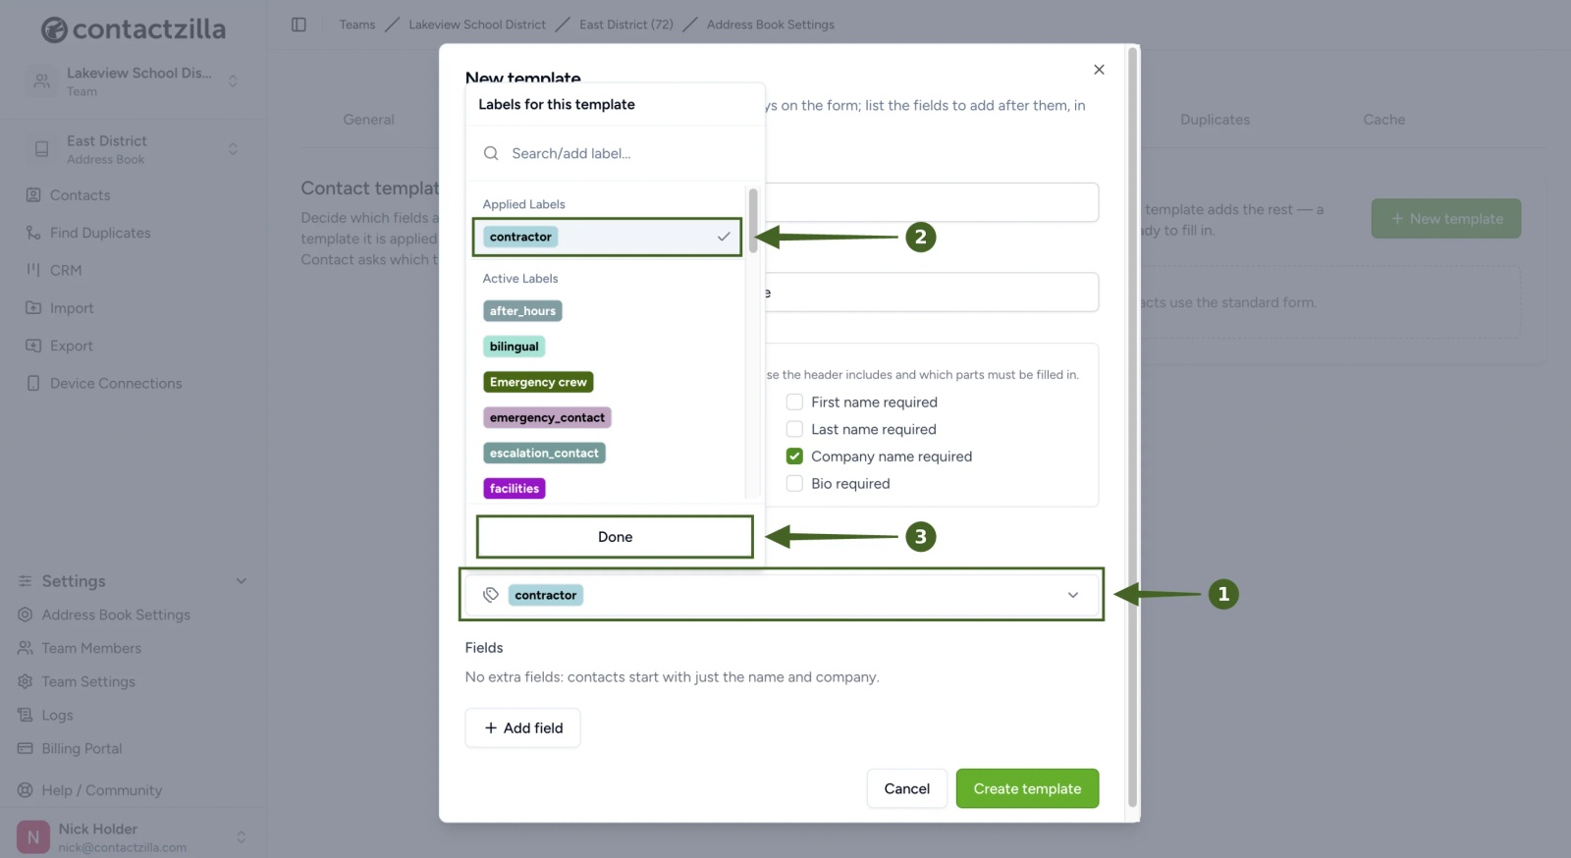Click the Create template button

click(1027, 788)
